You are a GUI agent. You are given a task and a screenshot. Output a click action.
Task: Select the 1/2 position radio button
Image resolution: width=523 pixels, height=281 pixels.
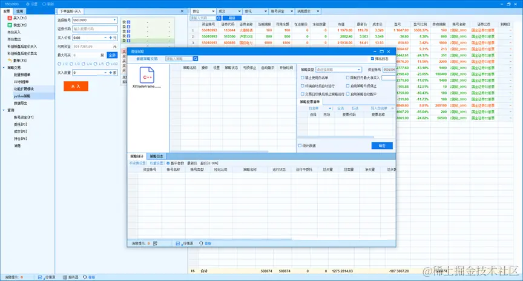tap(59, 64)
